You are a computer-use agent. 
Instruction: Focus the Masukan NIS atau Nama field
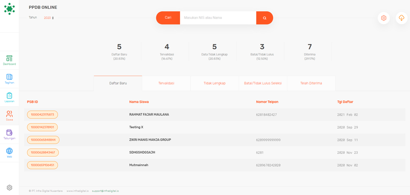[x=218, y=18]
